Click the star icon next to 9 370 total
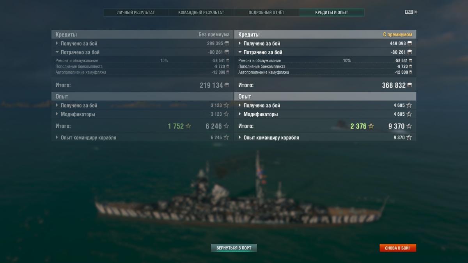 [409, 126]
